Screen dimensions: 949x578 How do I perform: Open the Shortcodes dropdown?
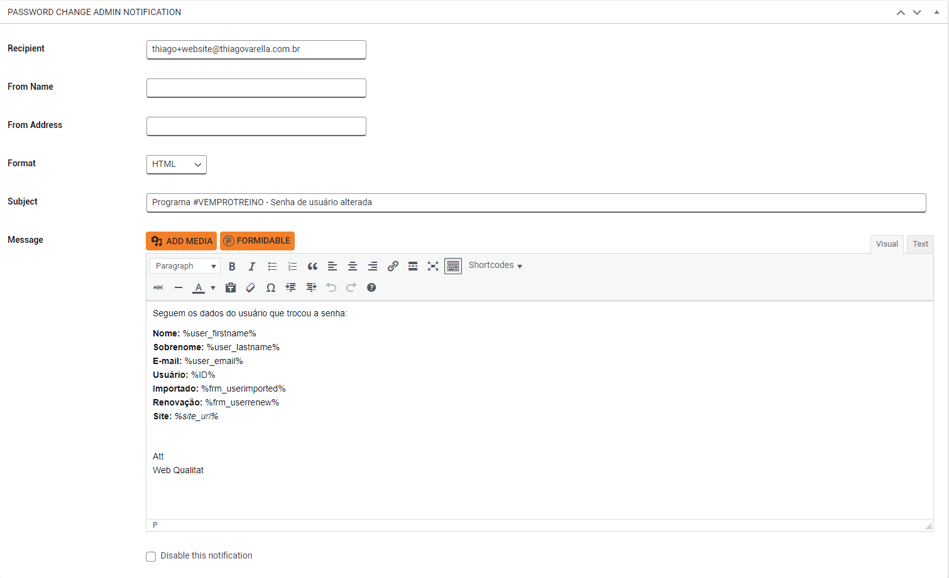(x=495, y=265)
